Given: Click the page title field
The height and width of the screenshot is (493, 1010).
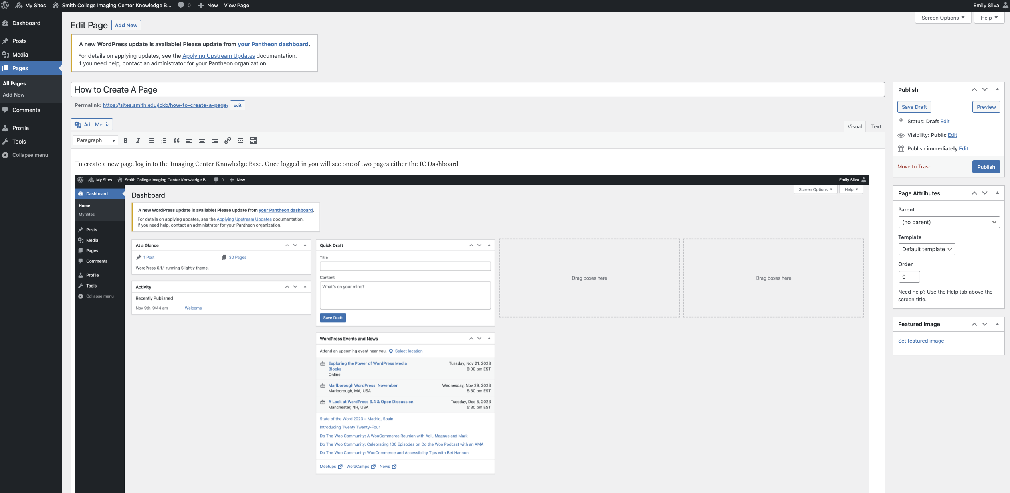Looking at the screenshot, I should (x=478, y=89).
